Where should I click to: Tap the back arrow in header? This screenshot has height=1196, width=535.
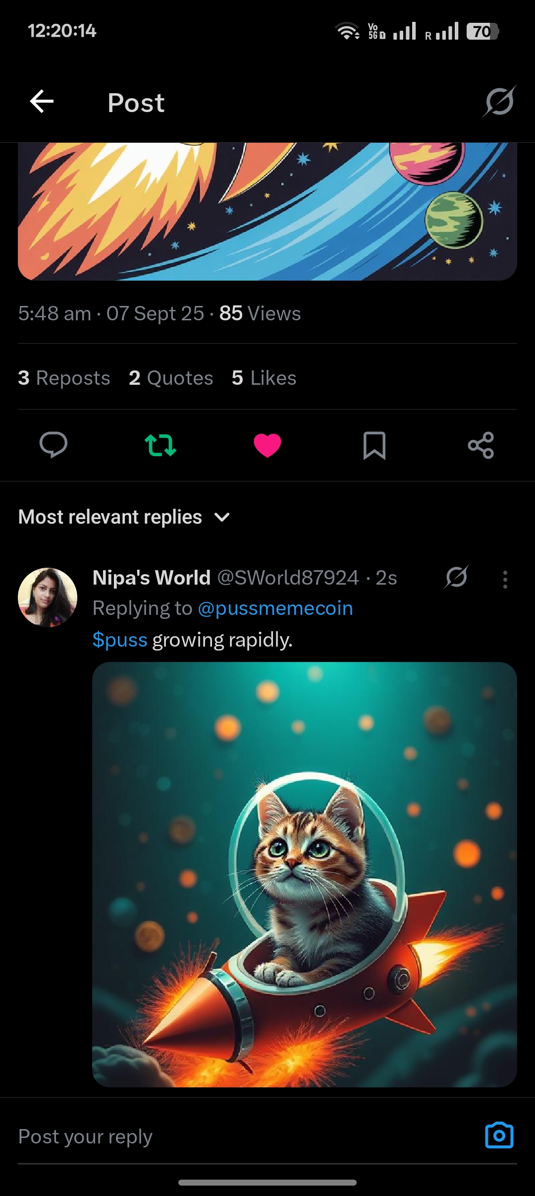pos(42,102)
